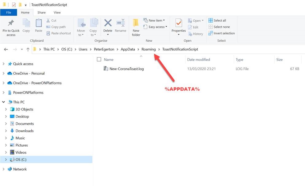The image size is (305, 186).
Task: Collapse the This PC tree node
Action: pos(3,102)
